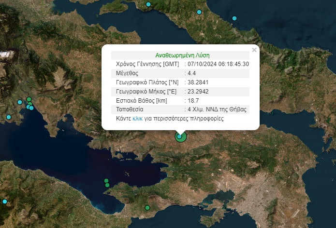Click the 'Αναθεωρημένη Λύση' header
336x228 pixels.
coord(182,55)
